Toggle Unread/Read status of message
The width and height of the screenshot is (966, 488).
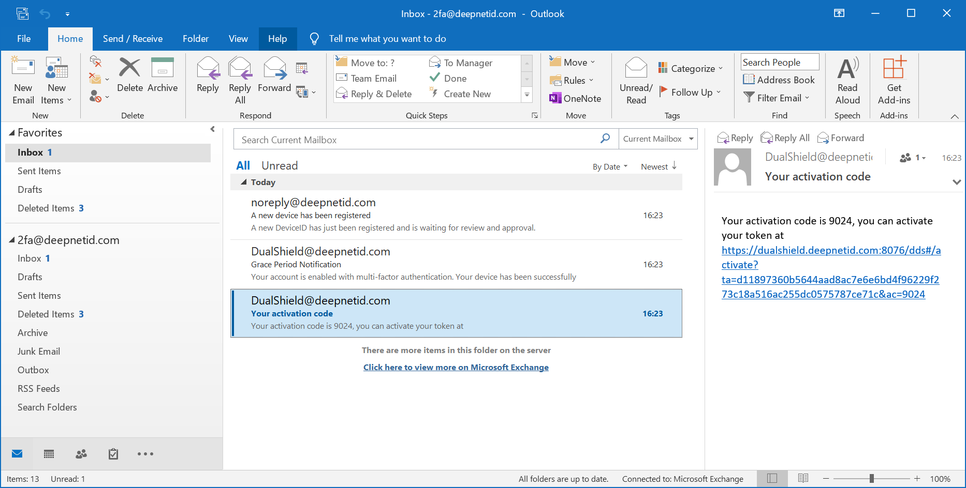[x=636, y=80]
